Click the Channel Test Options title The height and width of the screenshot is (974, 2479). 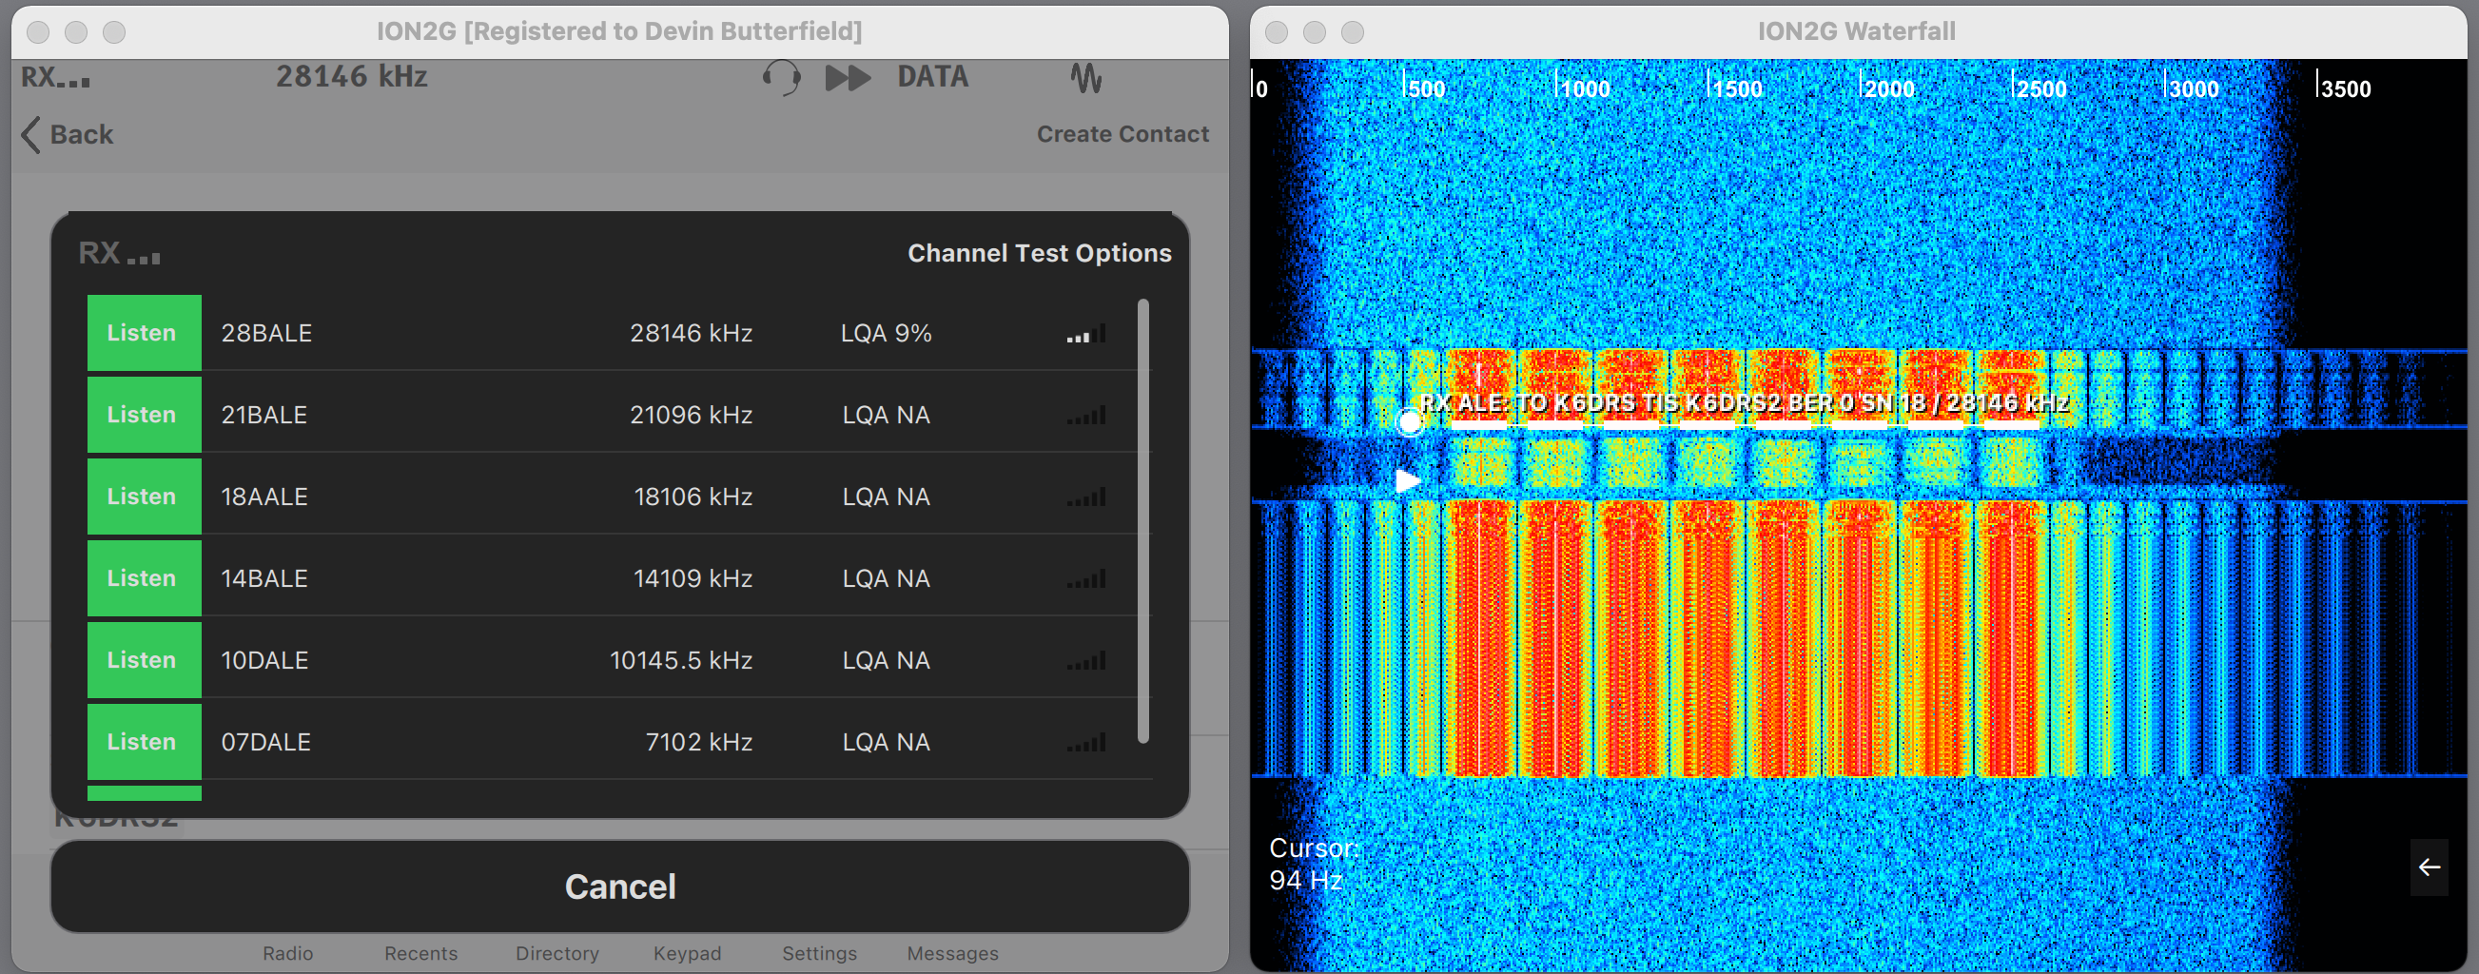click(x=1040, y=253)
